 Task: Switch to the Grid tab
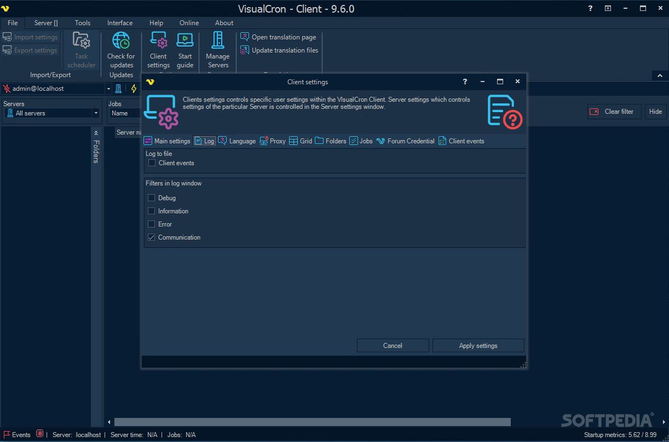click(301, 141)
